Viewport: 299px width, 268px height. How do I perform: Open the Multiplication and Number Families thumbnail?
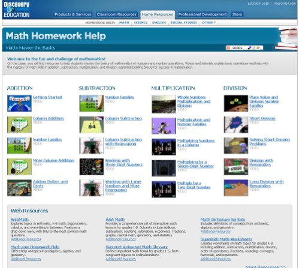point(164,126)
